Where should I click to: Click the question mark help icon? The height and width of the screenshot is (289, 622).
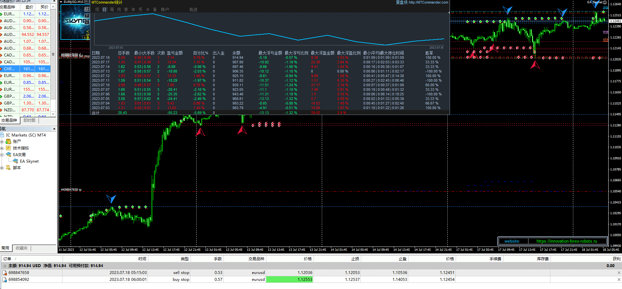point(87,15)
